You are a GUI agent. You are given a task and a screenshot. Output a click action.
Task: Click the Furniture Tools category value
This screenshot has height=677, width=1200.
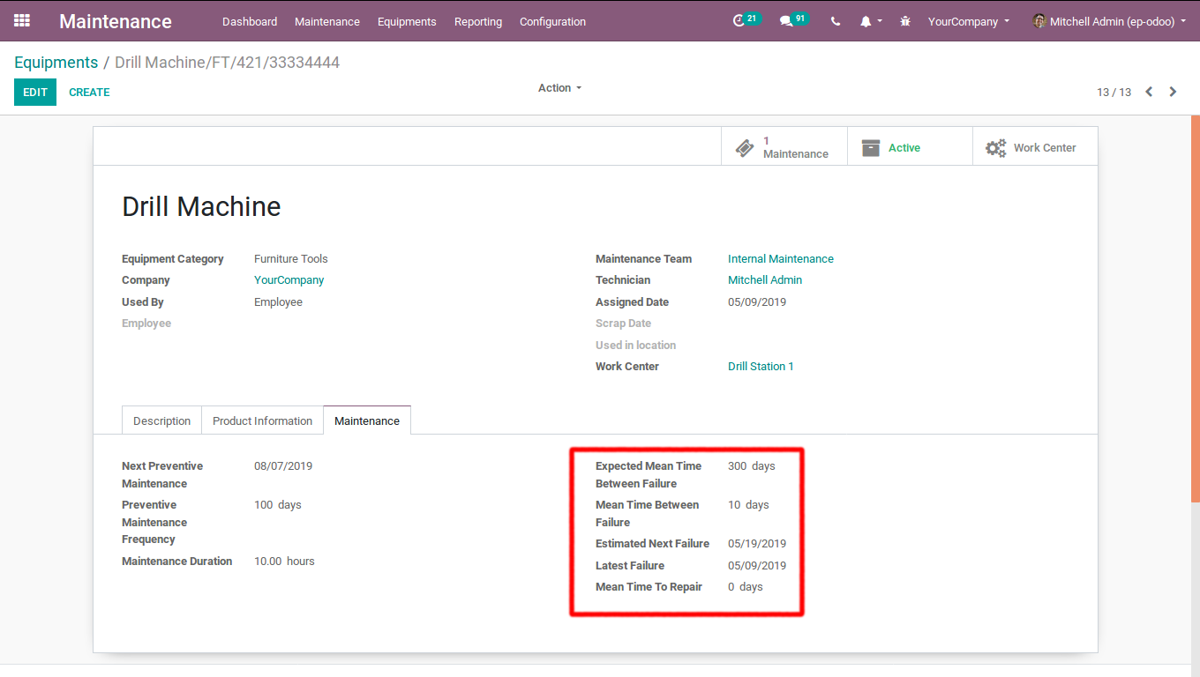coord(291,259)
